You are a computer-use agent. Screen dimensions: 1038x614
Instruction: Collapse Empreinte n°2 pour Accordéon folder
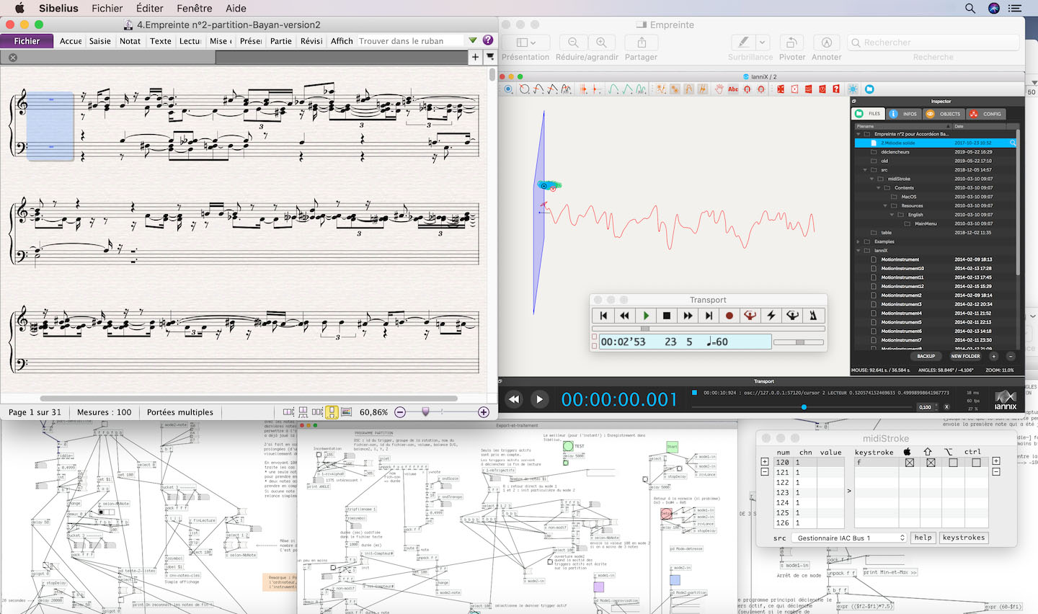858,134
